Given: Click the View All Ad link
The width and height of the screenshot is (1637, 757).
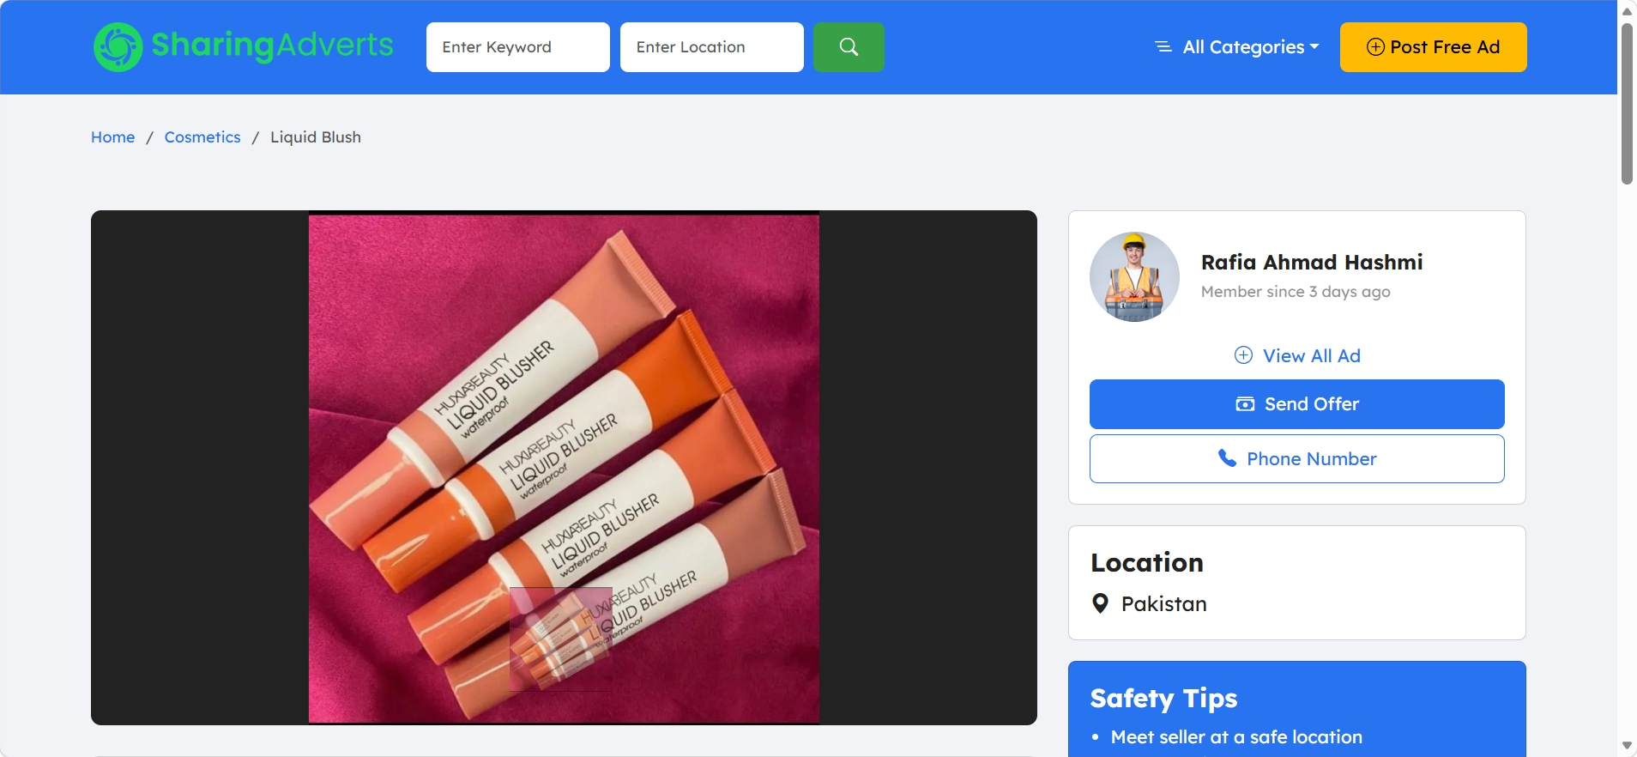Looking at the screenshot, I should point(1297,355).
